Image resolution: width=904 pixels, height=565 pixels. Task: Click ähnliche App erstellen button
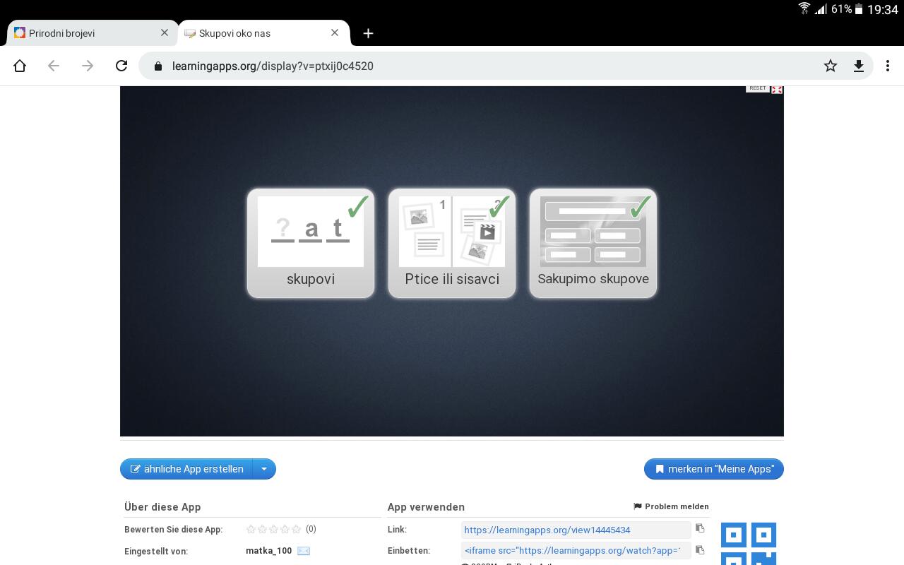coord(186,469)
